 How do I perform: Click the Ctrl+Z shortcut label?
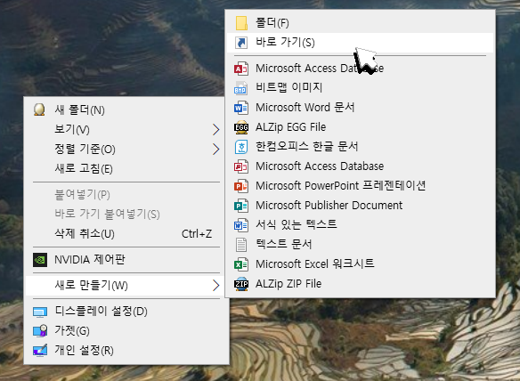coord(197,234)
